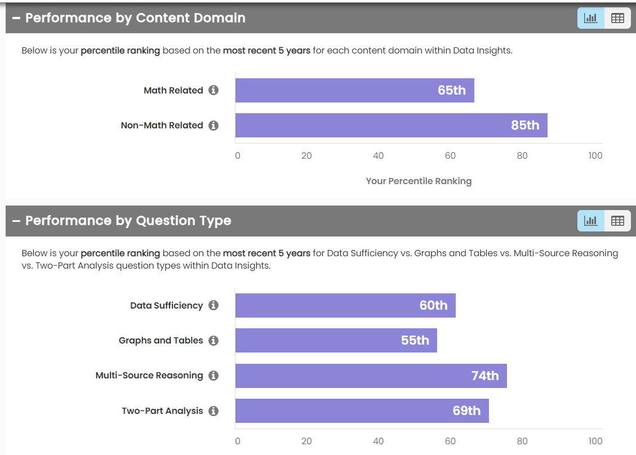Click the Performance by Content Domain header title
Image resolution: width=636 pixels, height=455 pixels.
coord(135,18)
